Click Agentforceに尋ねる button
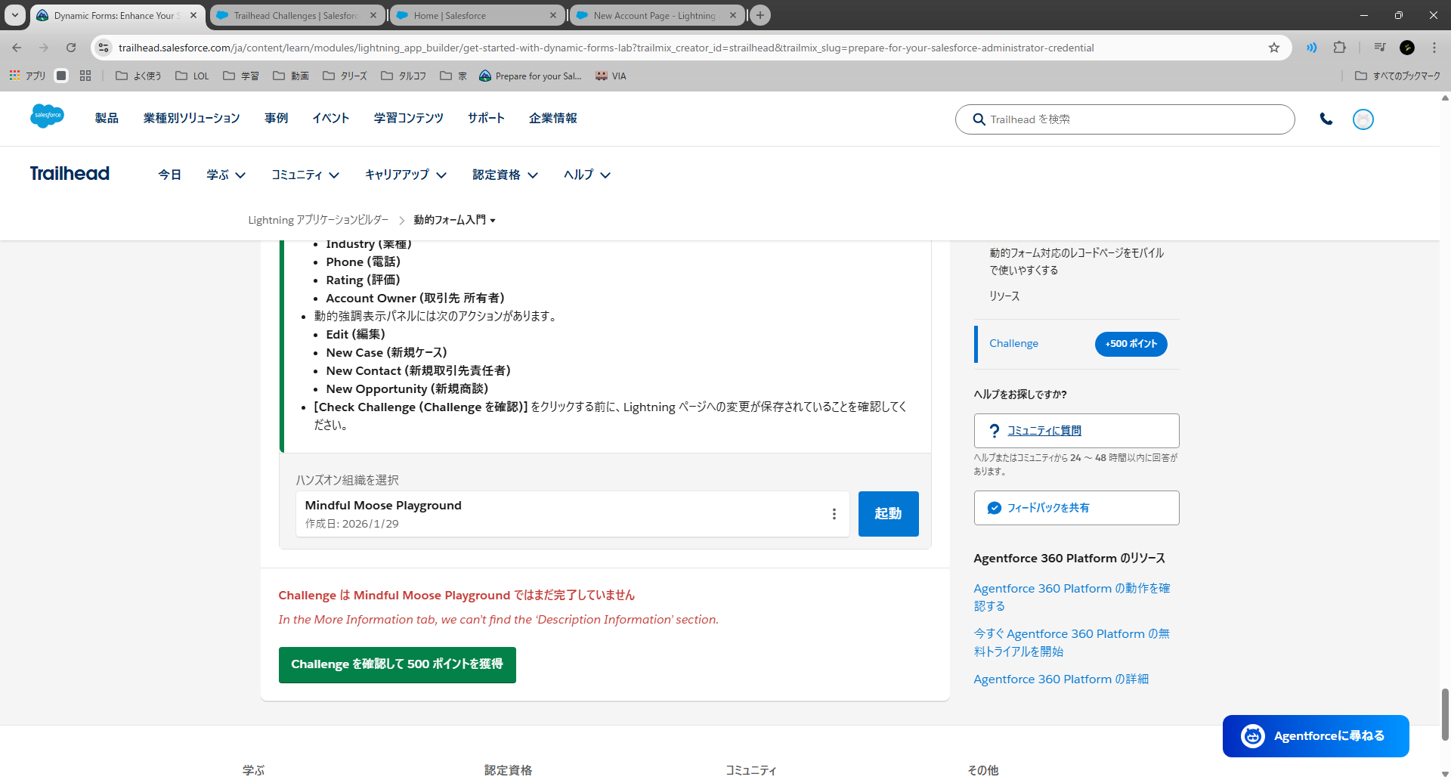The image size is (1451, 780). [x=1316, y=735]
